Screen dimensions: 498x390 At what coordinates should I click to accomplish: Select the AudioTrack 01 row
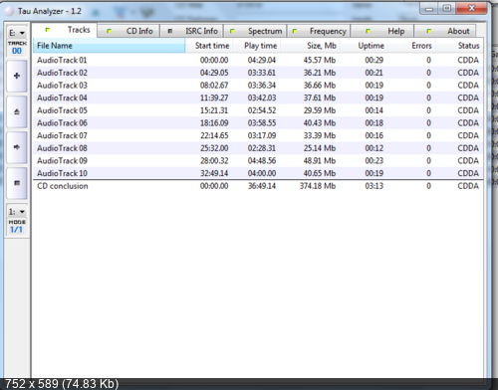tap(258, 60)
